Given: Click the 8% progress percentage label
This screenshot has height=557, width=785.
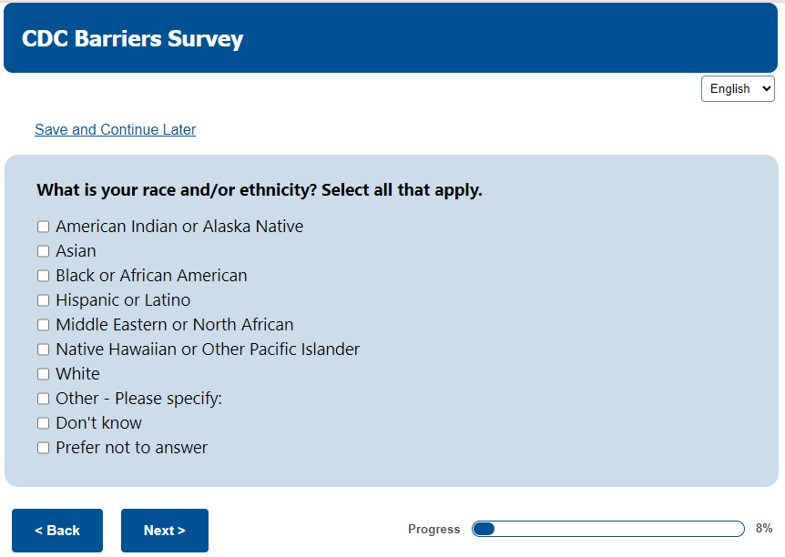Looking at the screenshot, I should pos(764,529).
